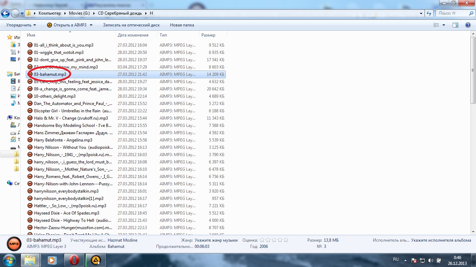Open Opera browser from the taskbar
The width and height of the screenshot is (476, 267).
tap(74, 260)
